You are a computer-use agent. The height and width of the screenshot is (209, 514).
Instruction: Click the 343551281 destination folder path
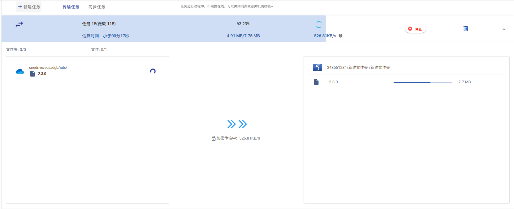(x=358, y=68)
